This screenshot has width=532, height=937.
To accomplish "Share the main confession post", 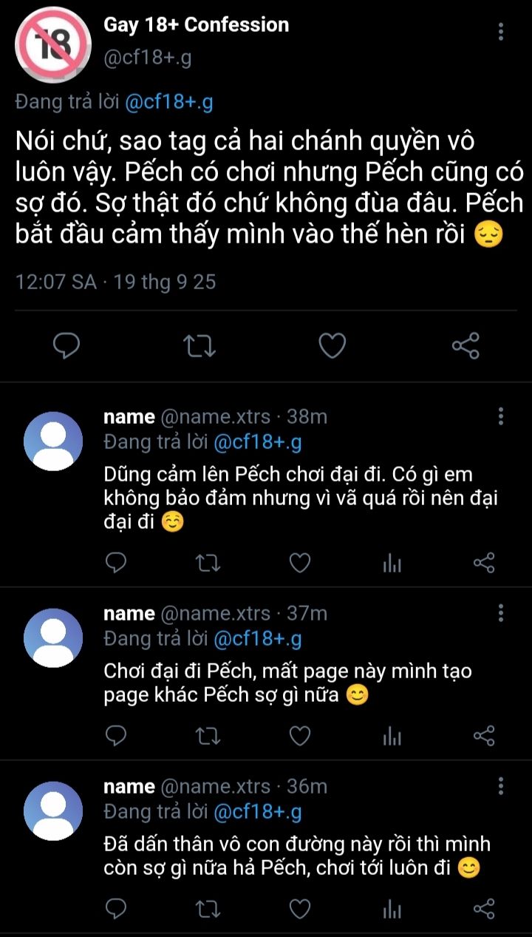I will coord(465,345).
